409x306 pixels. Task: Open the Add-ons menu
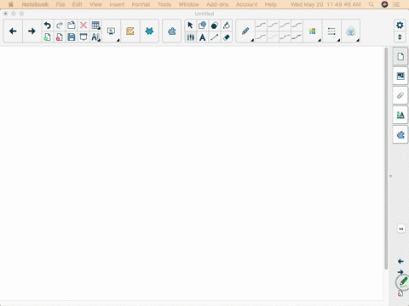pyautogui.click(x=217, y=4)
